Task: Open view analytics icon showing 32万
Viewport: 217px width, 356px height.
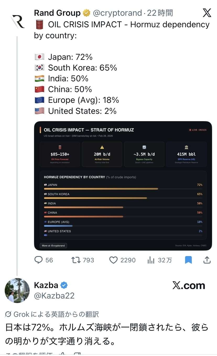Action: tap(151, 260)
